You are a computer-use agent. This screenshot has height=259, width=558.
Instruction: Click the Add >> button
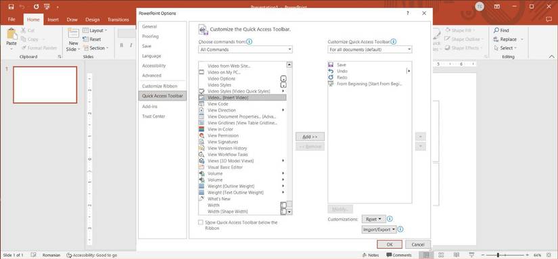point(310,137)
